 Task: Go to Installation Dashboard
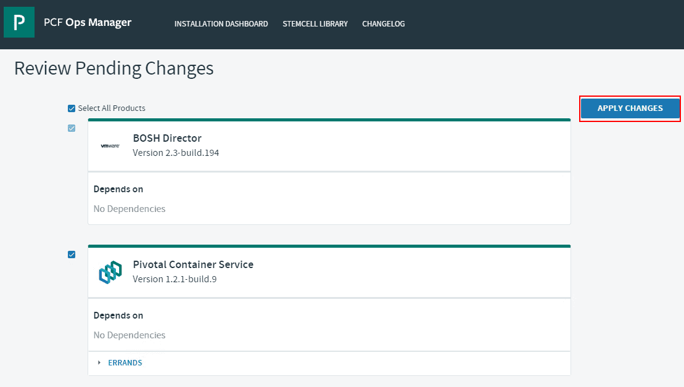point(221,24)
